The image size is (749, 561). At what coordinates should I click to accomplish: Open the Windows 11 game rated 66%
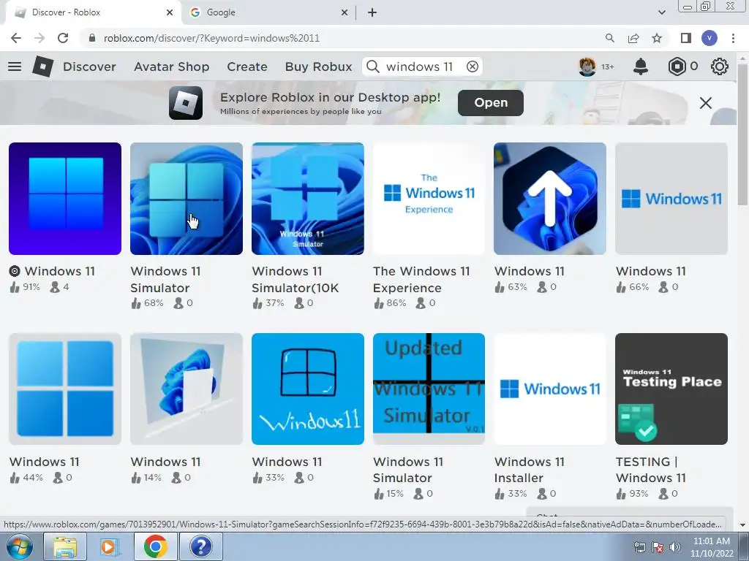pyautogui.click(x=671, y=199)
